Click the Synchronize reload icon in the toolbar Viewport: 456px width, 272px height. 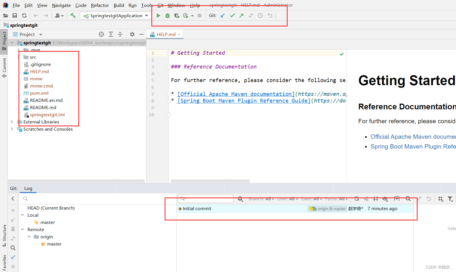coord(24,16)
